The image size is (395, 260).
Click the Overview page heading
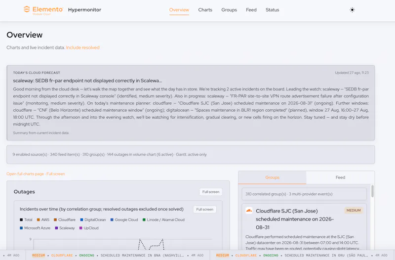24,35
